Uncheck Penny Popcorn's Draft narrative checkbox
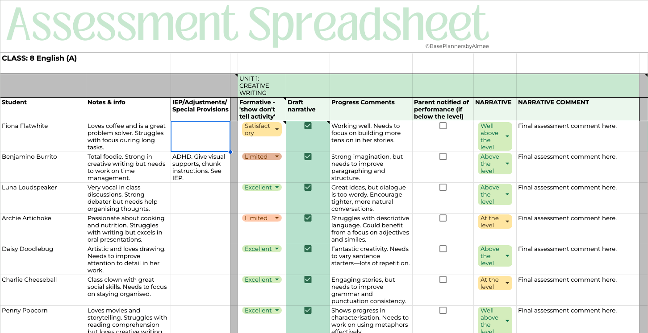 point(307,310)
